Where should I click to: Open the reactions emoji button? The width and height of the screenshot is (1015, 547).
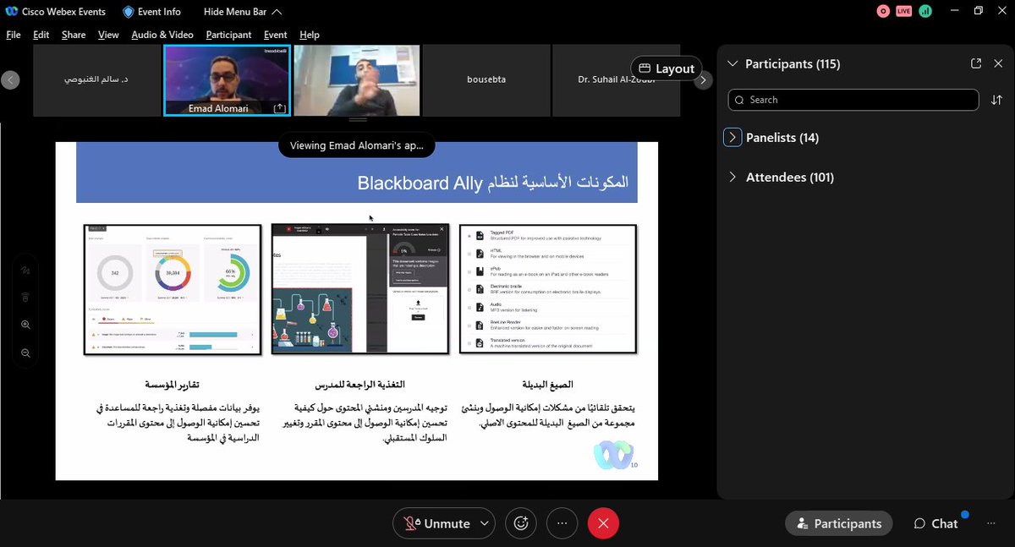(x=521, y=523)
